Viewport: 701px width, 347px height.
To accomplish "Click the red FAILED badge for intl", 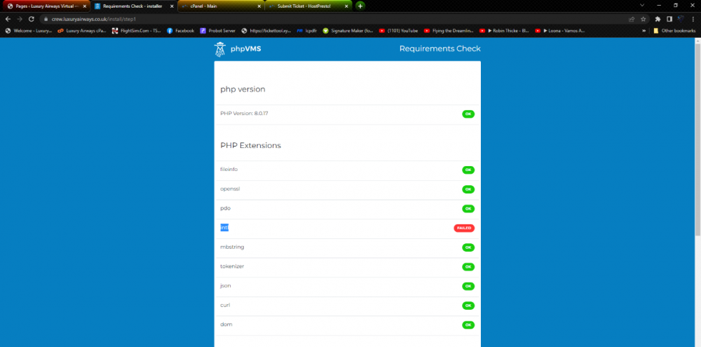I will click(463, 228).
